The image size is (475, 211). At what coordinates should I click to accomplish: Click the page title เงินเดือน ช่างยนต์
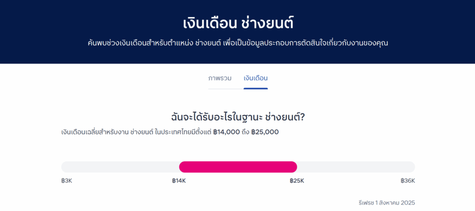237,23
